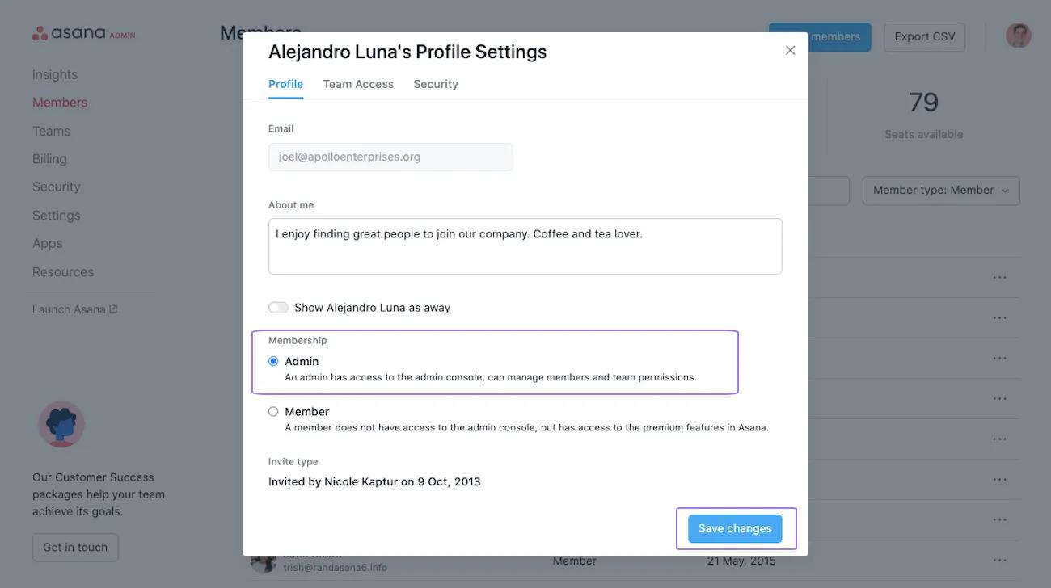Image resolution: width=1051 pixels, height=588 pixels.
Task: Switch to the Security tab in the dialog
Action: (x=435, y=83)
